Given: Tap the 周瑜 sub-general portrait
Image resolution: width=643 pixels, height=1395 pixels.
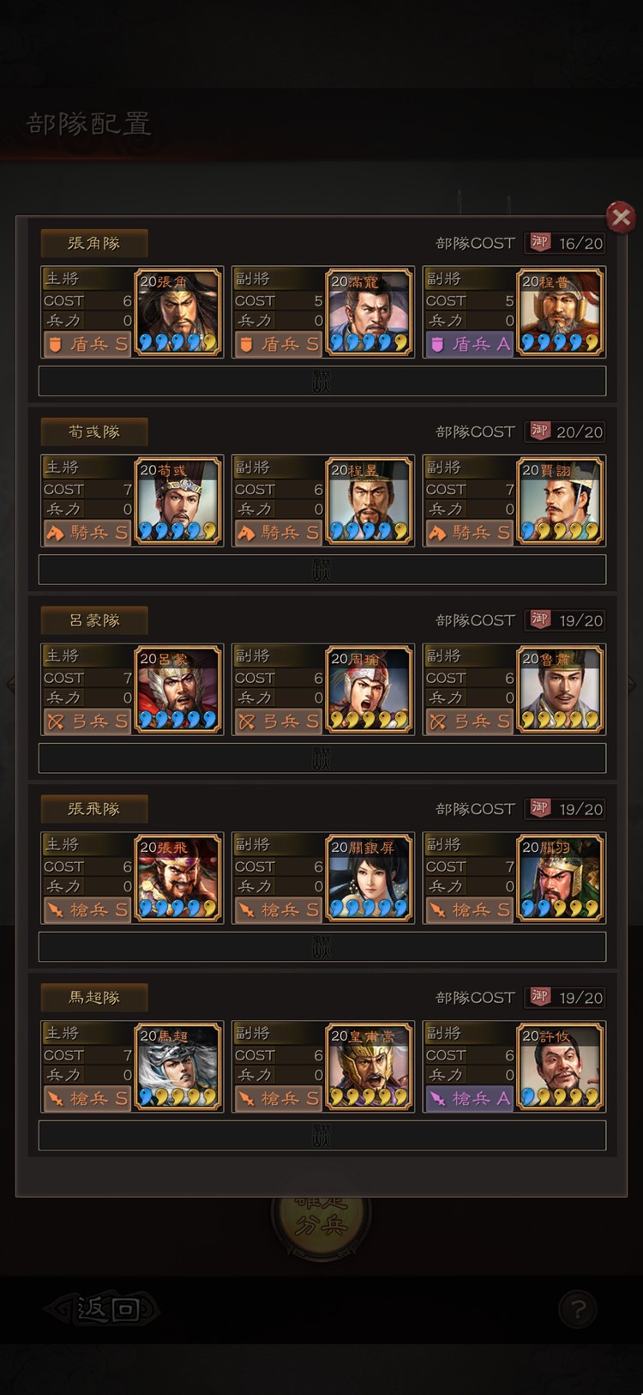Looking at the screenshot, I should (x=370, y=690).
